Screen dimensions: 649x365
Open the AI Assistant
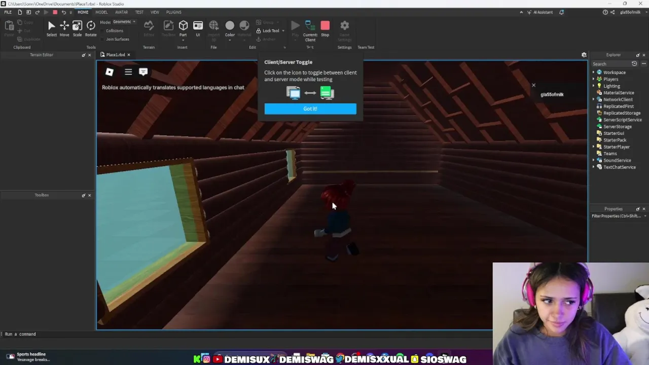coord(539,12)
